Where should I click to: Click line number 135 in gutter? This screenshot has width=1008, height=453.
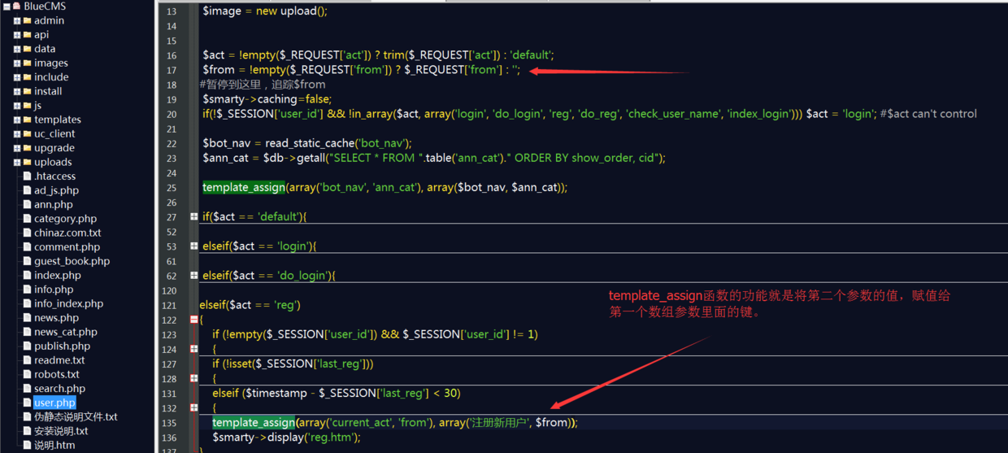pyautogui.click(x=169, y=423)
